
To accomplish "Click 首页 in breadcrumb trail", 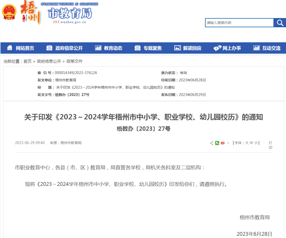I will (28, 61).
